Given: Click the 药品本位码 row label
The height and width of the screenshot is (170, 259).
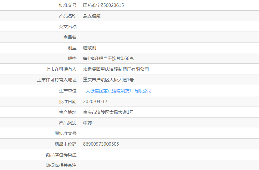Looking at the screenshot, I should pyautogui.click(x=66, y=144).
